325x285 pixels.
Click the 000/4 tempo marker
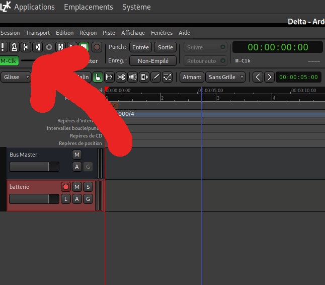pyautogui.click(x=126, y=114)
